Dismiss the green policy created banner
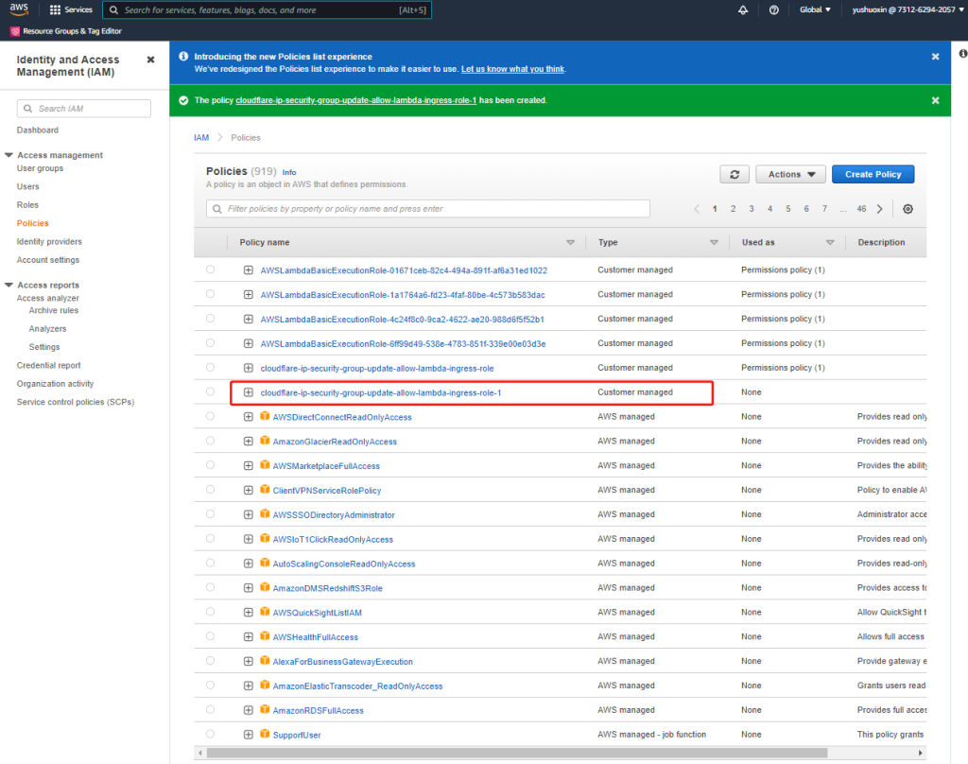 point(935,100)
